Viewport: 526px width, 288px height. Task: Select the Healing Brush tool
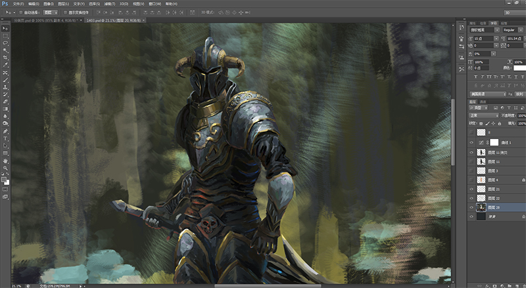[x=5, y=73]
